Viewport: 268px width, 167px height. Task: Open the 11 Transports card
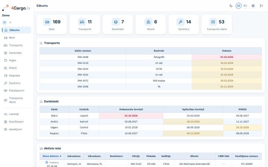[x=84, y=24]
